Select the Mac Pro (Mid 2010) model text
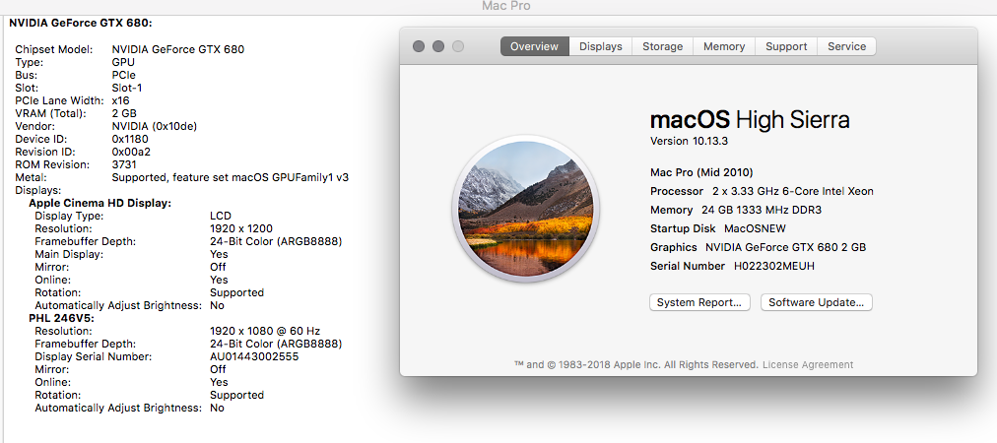Image resolution: width=997 pixels, height=443 pixels. 701,172
